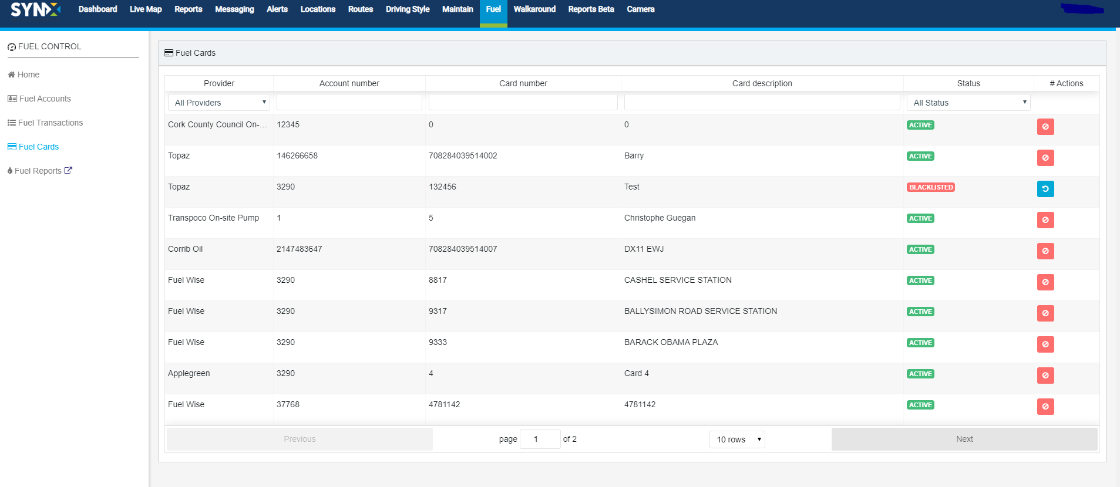The width and height of the screenshot is (1120, 487).
Task: Open Fuel Cards in sidebar
Action: (33, 147)
